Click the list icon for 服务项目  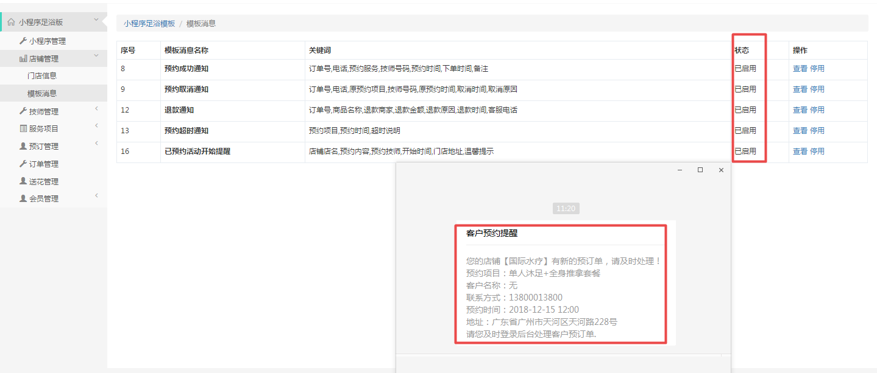pyautogui.click(x=23, y=129)
